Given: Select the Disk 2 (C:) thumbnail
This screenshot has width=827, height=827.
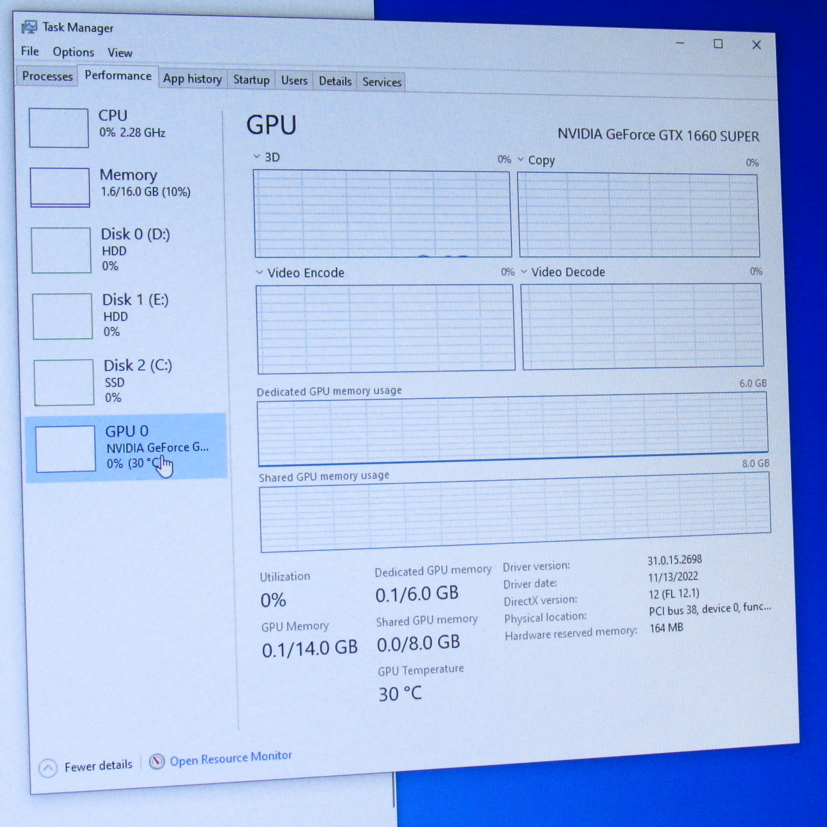Looking at the screenshot, I should (64, 382).
